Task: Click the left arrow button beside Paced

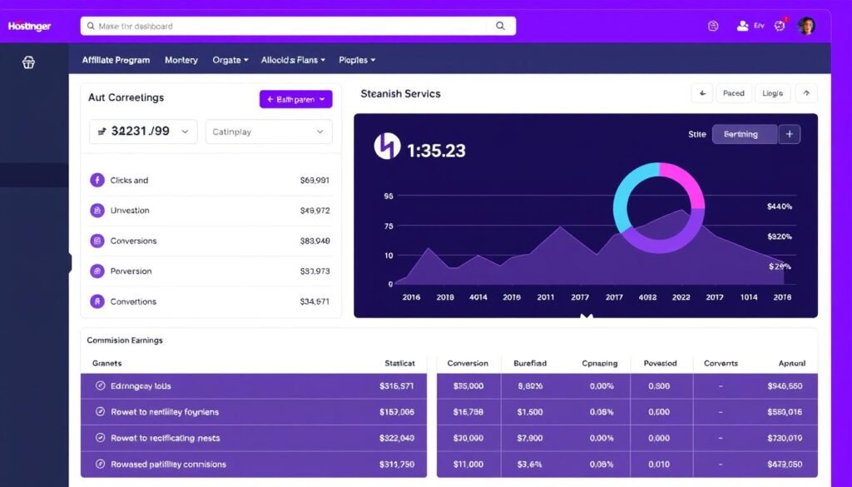Action: pyautogui.click(x=702, y=93)
